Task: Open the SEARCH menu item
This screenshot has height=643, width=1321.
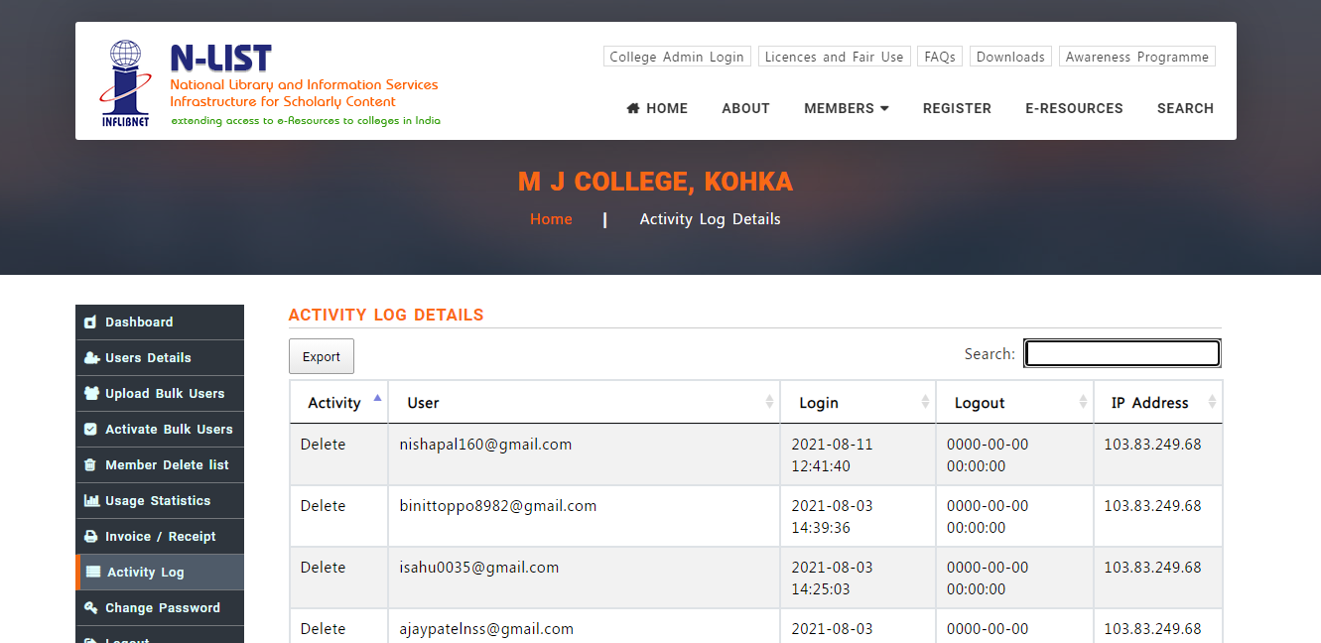Action: tap(1185, 108)
